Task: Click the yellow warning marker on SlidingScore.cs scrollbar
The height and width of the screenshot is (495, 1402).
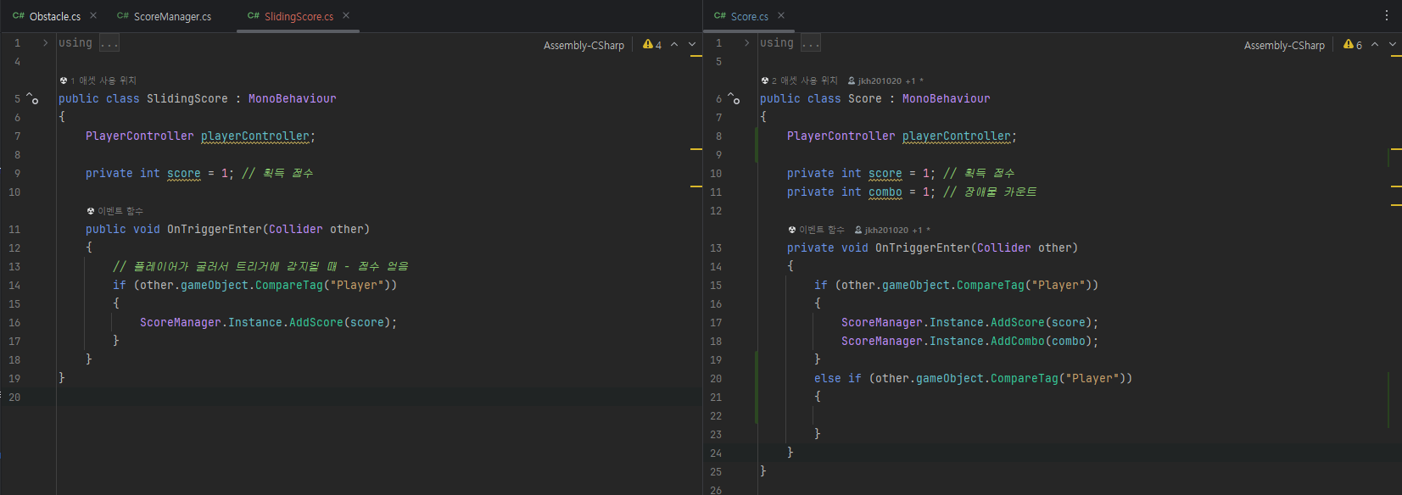Action: (696, 149)
